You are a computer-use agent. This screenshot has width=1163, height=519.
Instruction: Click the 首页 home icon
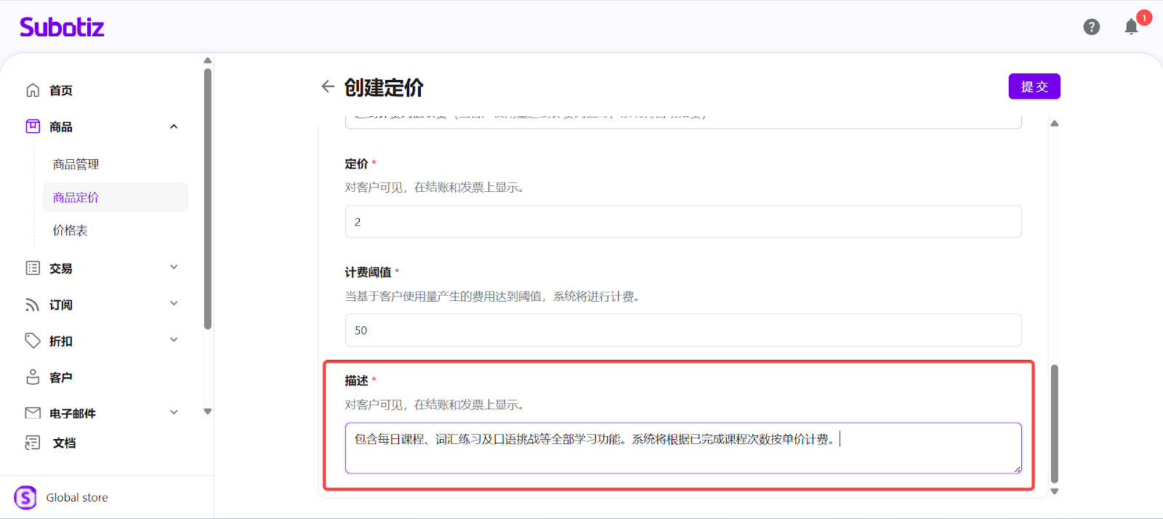(33, 90)
